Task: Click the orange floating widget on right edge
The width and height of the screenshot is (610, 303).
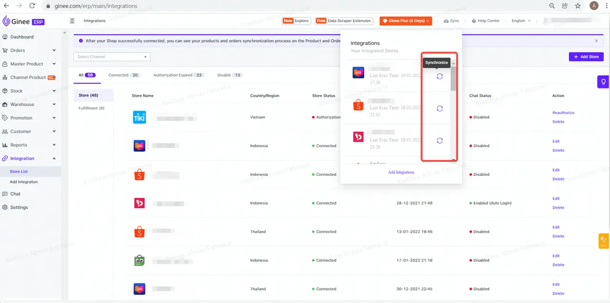Action: [x=604, y=241]
